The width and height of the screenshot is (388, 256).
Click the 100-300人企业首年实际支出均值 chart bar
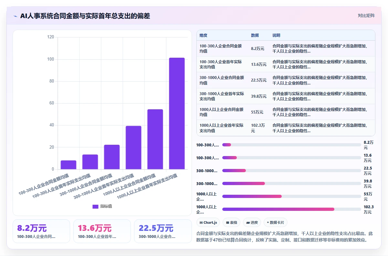click(x=90, y=162)
